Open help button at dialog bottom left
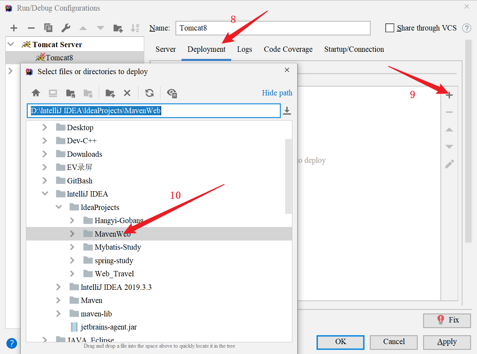 tap(12, 343)
